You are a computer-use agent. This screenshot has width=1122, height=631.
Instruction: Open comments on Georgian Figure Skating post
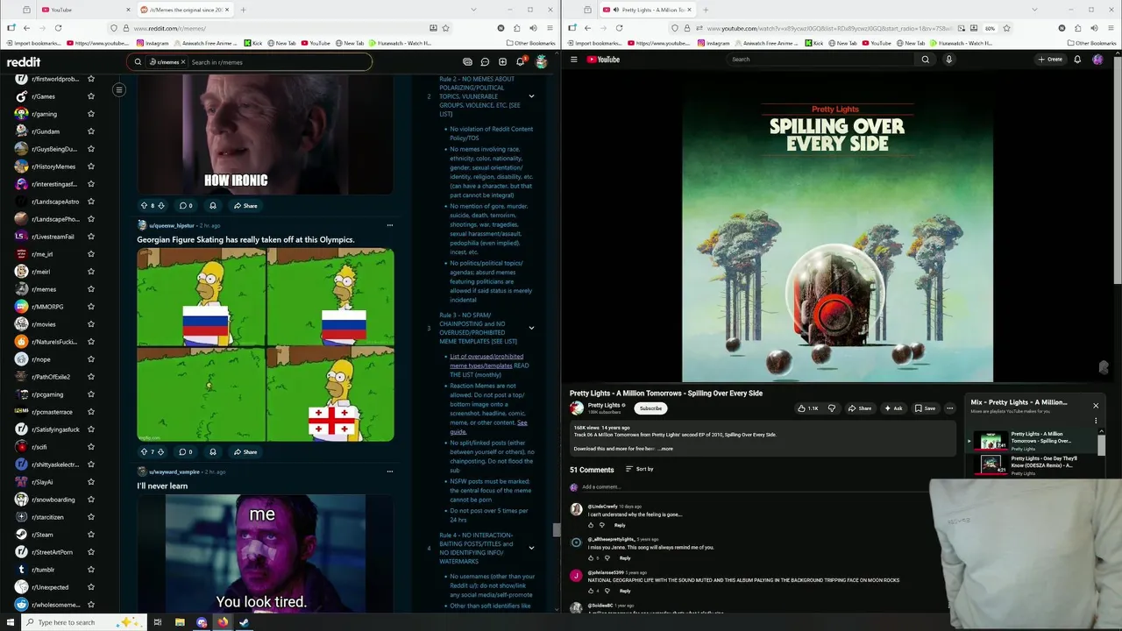(186, 452)
